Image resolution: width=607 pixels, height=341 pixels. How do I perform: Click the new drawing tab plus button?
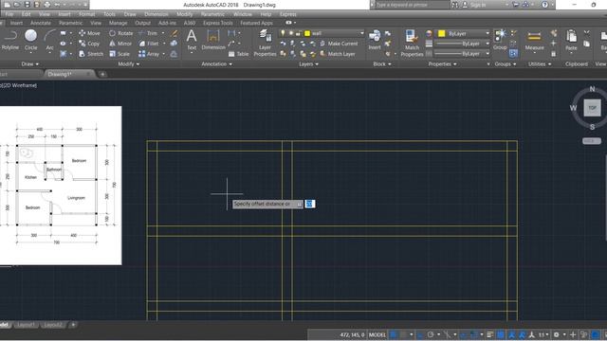click(x=102, y=74)
